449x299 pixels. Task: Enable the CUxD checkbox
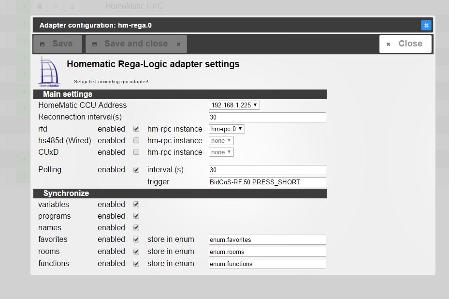click(136, 152)
